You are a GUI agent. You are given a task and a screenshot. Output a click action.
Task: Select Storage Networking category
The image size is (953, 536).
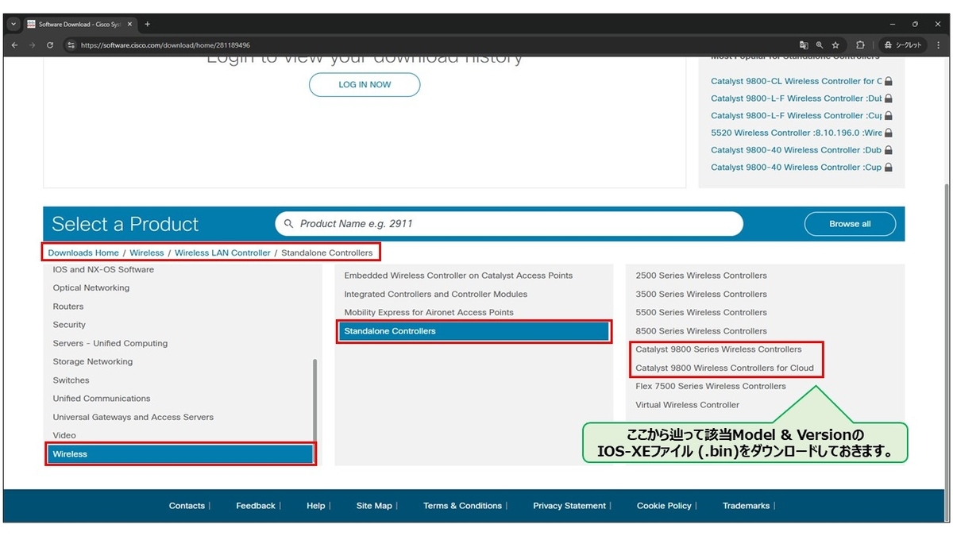(x=93, y=361)
